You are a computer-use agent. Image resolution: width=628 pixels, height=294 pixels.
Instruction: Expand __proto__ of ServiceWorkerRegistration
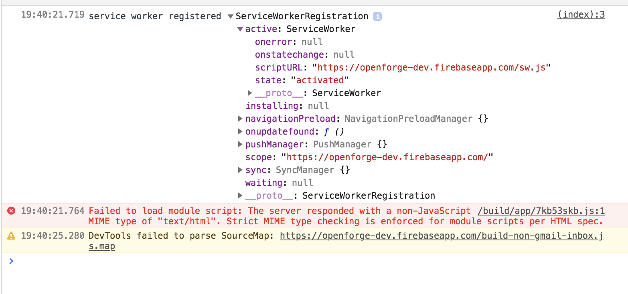240,195
